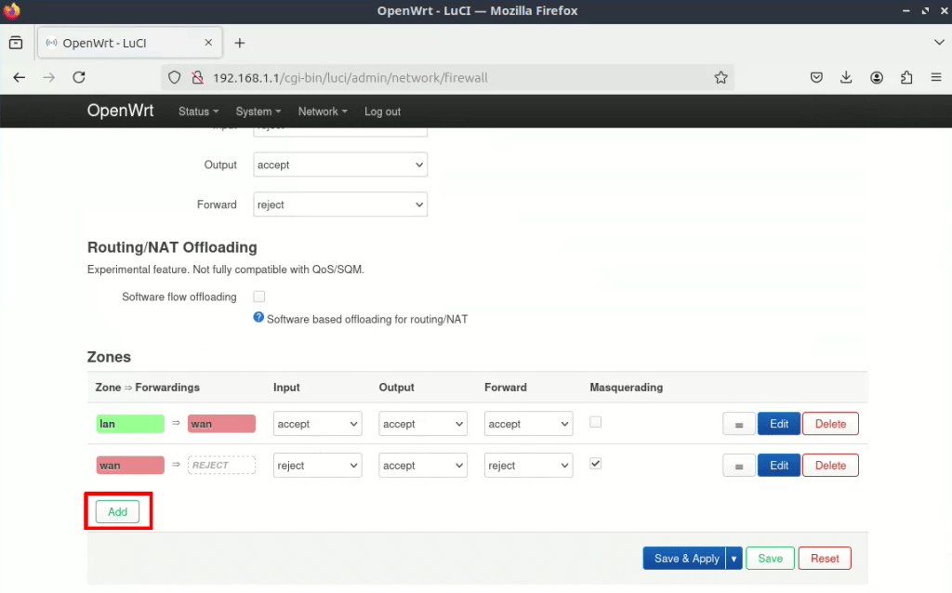This screenshot has height=593, width=952.
Task: Open the Firefox hamburger menu
Action: [936, 78]
